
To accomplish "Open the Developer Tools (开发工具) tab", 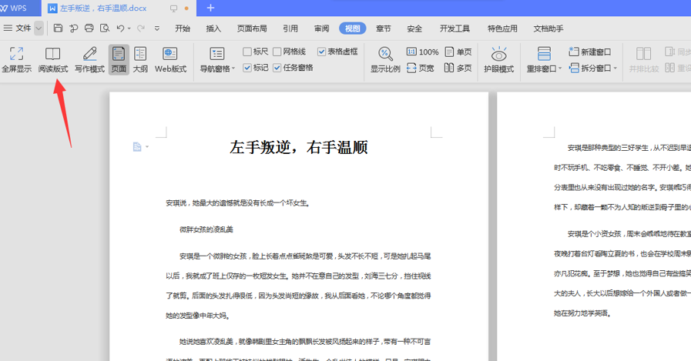I will 455,28.
